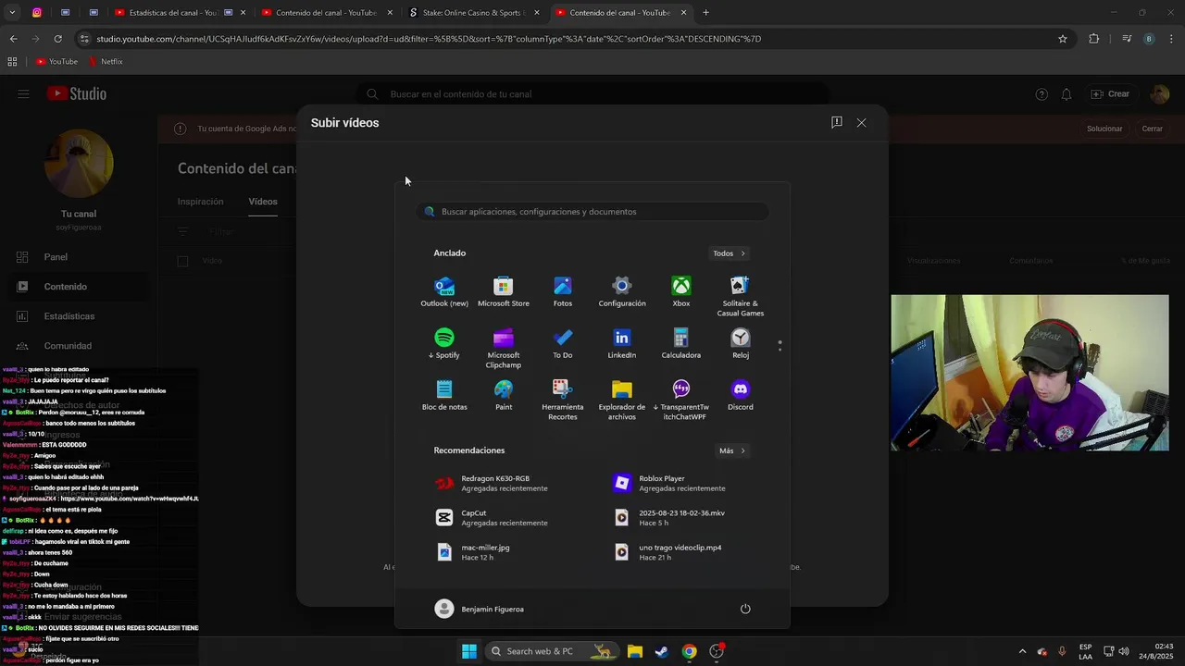Click the Crear button
1185x666 pixels.
(1110, 94)
